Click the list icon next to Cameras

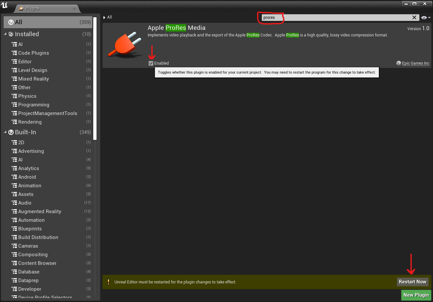pyautogui.click(x=14, y=246)
